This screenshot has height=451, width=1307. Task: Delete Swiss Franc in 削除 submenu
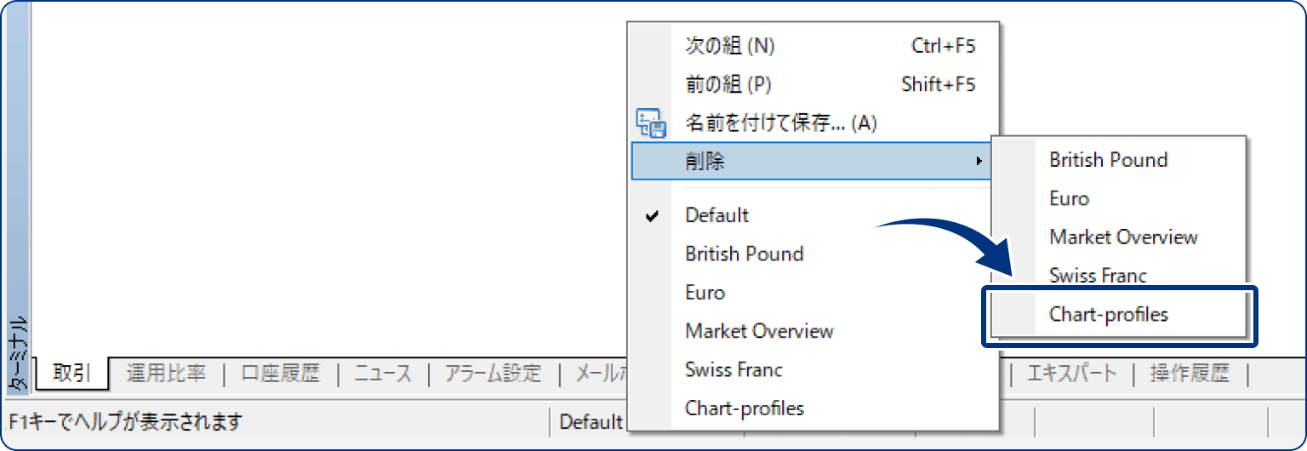[x=1118, y=275]
